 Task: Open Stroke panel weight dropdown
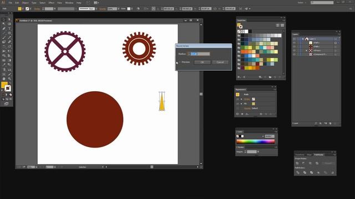pos(258,152)
